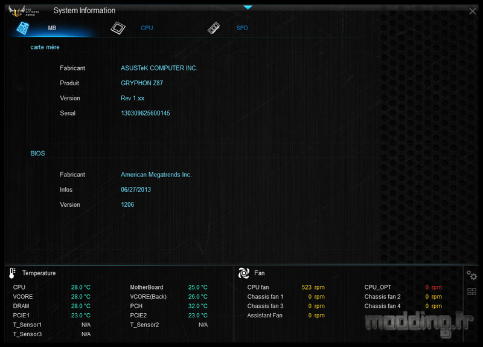Viewport: 483px width, 347px height.
Task: Click the CPU temperature 28.0 °C reading
Action: coord(81,288)
